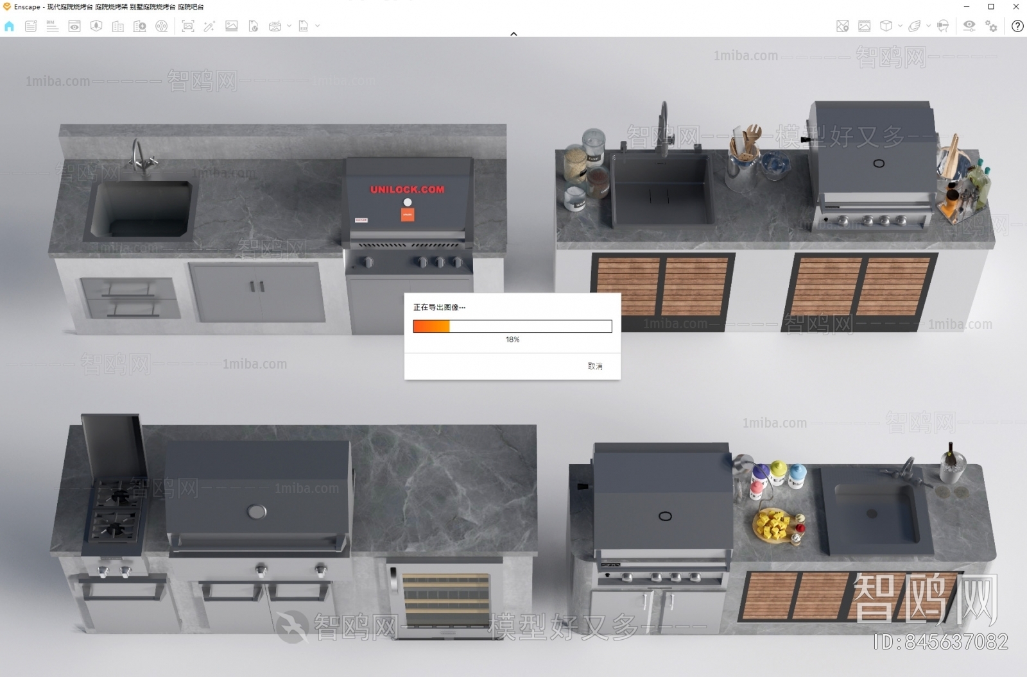Cancel the image export with 取消
Screen dimensions: 1027x677
coord(595,366)
